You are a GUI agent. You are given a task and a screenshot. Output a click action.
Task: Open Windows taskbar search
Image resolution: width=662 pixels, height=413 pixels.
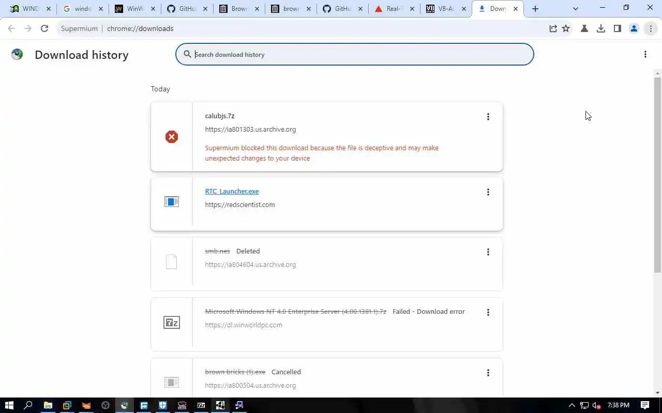coord(28,405)
